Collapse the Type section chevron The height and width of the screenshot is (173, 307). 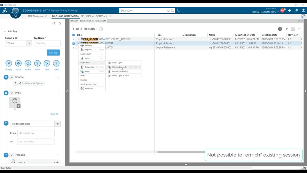tap(12, 93)
